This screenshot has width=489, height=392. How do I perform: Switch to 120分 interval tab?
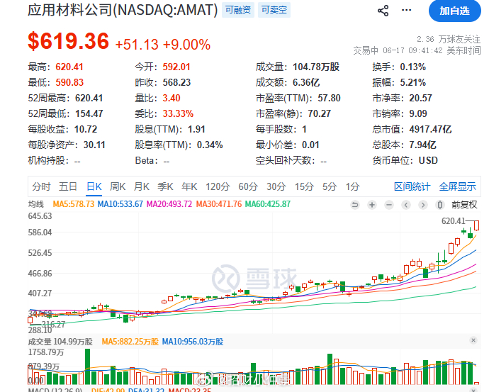(x=218, y=186)
